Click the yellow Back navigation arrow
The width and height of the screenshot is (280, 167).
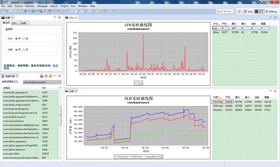[102, 11]
